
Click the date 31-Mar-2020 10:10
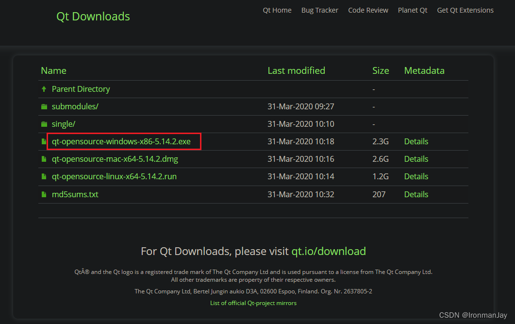pyautogui.click(x=300, y=124)
